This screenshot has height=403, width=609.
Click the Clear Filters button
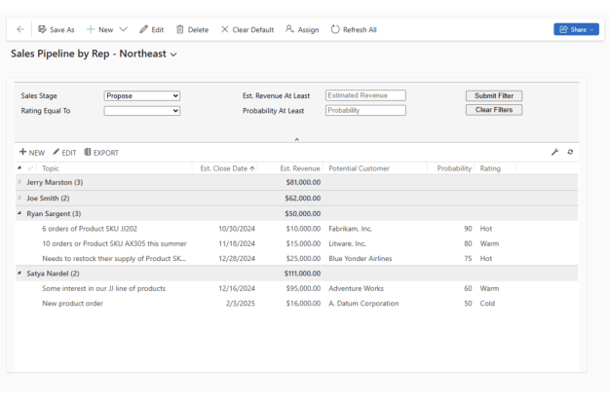click(494, 110)
